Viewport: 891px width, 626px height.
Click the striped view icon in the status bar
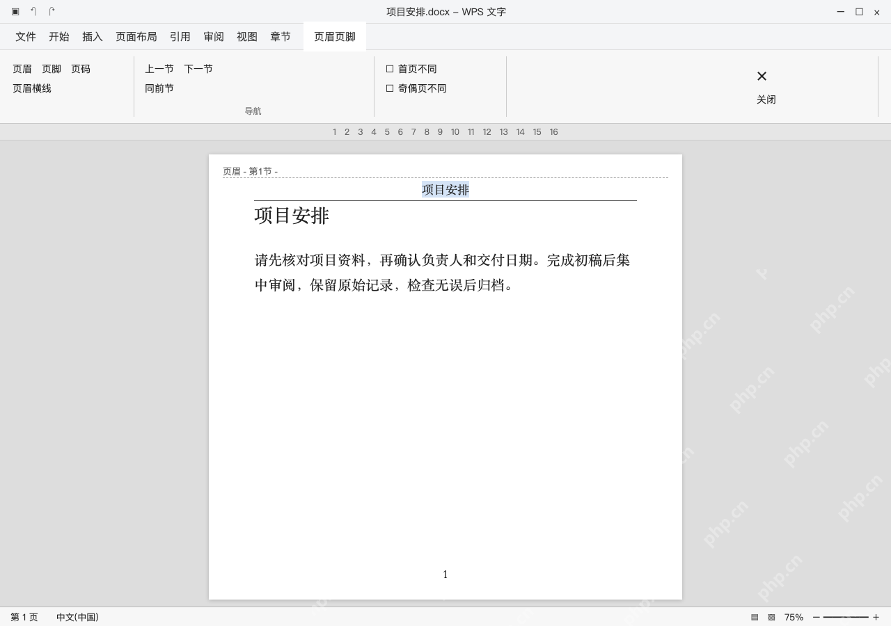coord(755,617)
